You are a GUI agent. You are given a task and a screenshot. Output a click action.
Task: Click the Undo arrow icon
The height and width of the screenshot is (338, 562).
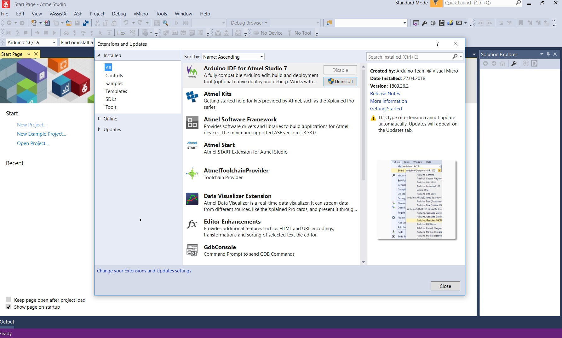[126, 23]
